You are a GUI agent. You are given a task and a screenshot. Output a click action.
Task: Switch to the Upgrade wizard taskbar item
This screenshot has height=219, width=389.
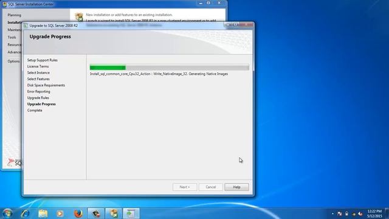(131, 214)
